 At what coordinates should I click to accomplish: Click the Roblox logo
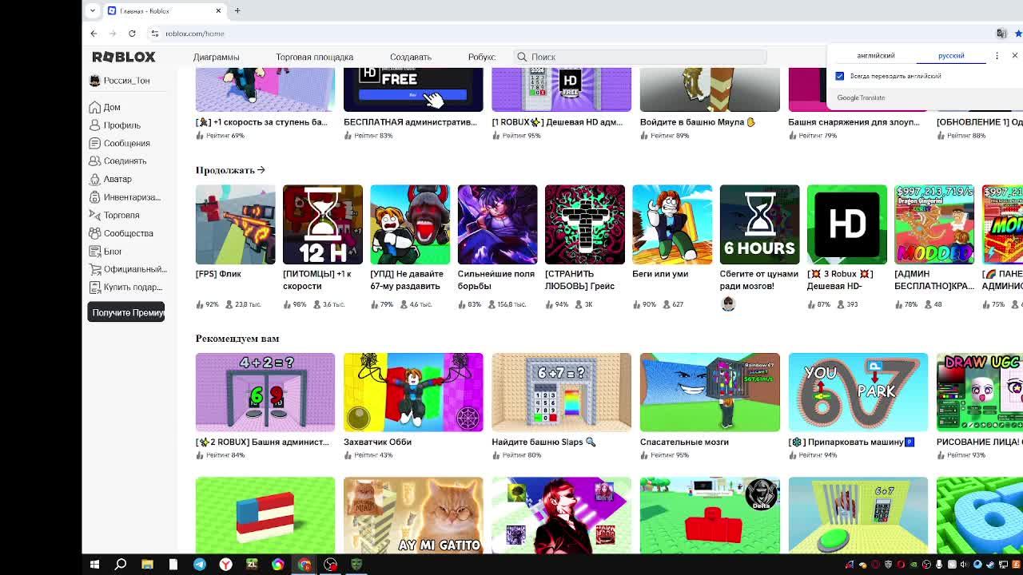tap(124, 57)
